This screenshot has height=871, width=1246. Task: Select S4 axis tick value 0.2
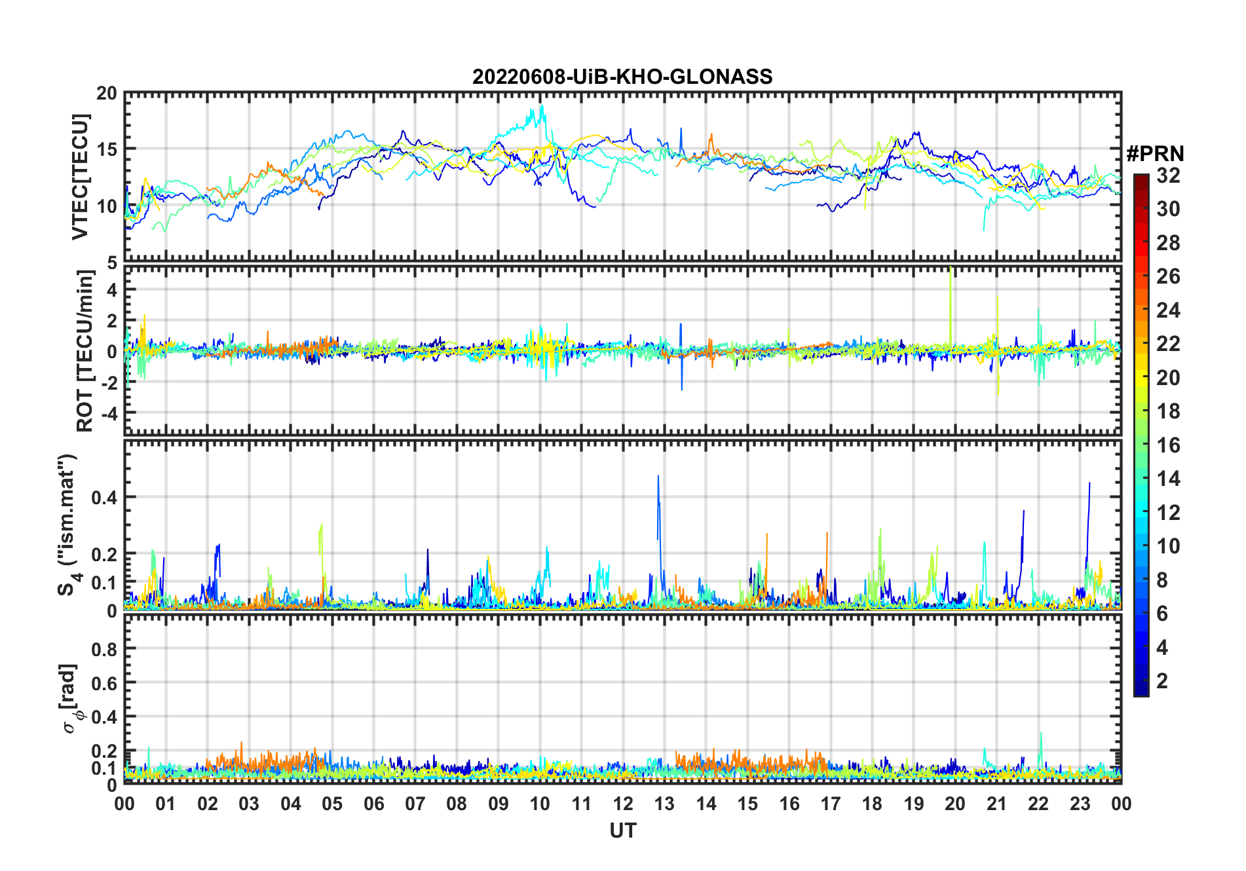(105, 554)
